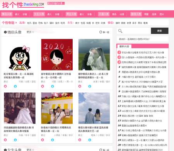Expand 更多>> next to 女生头像 heading
The width and height of the screenshot is (174, 151).
pos(30,150)
